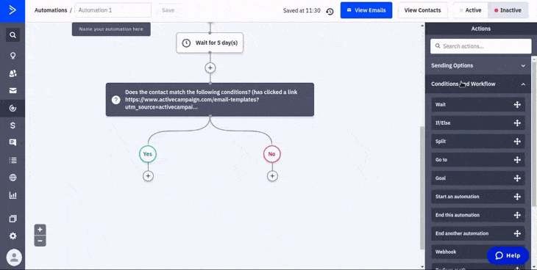Open the Lists sidebar icon
The width and height of the screenshot is (537, 270).
pos(13,160)
